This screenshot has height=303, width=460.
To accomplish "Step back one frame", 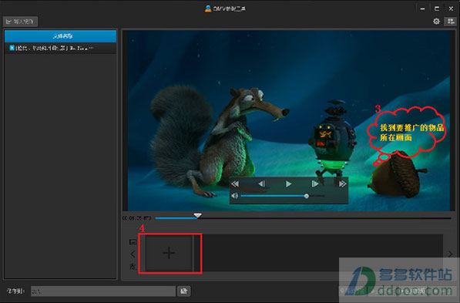I will tap(262, 183).
